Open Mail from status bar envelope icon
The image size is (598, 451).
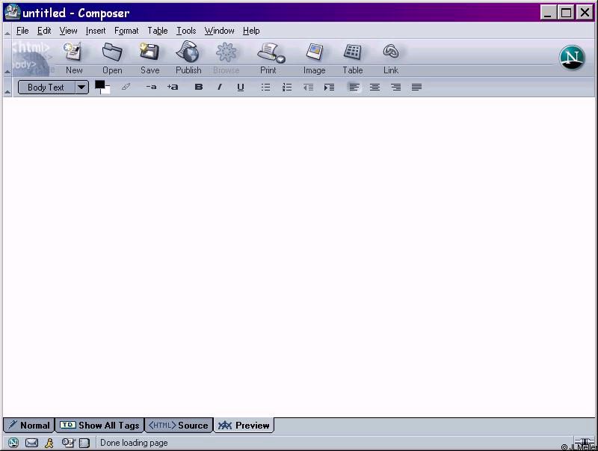tap(31, 443)
